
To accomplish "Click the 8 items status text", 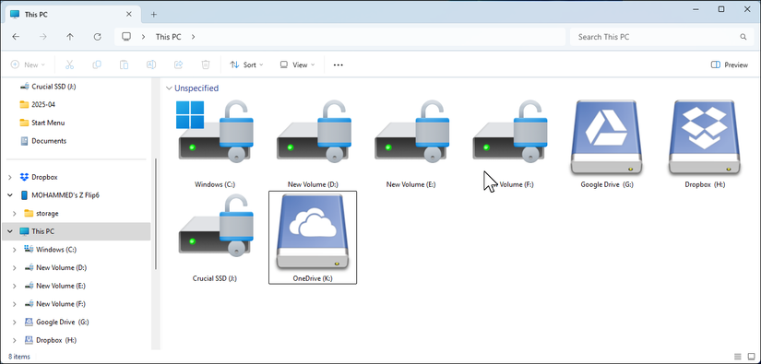I will coord(19,357).
